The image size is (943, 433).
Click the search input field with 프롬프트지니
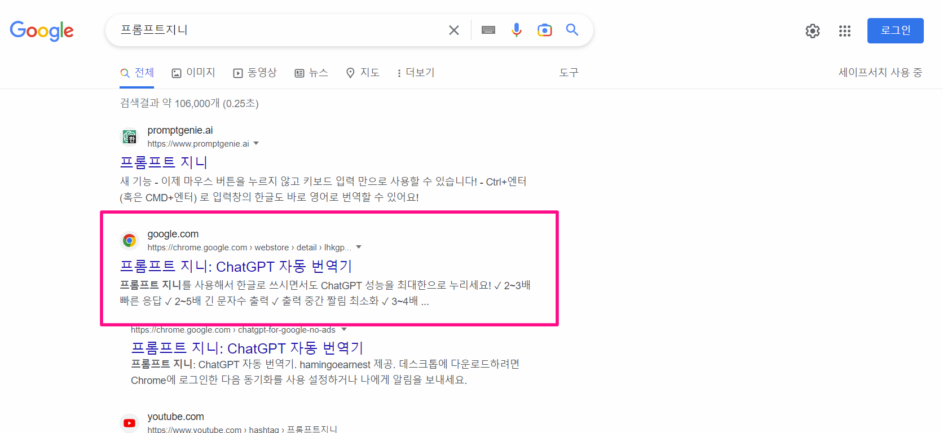point(279,30)
